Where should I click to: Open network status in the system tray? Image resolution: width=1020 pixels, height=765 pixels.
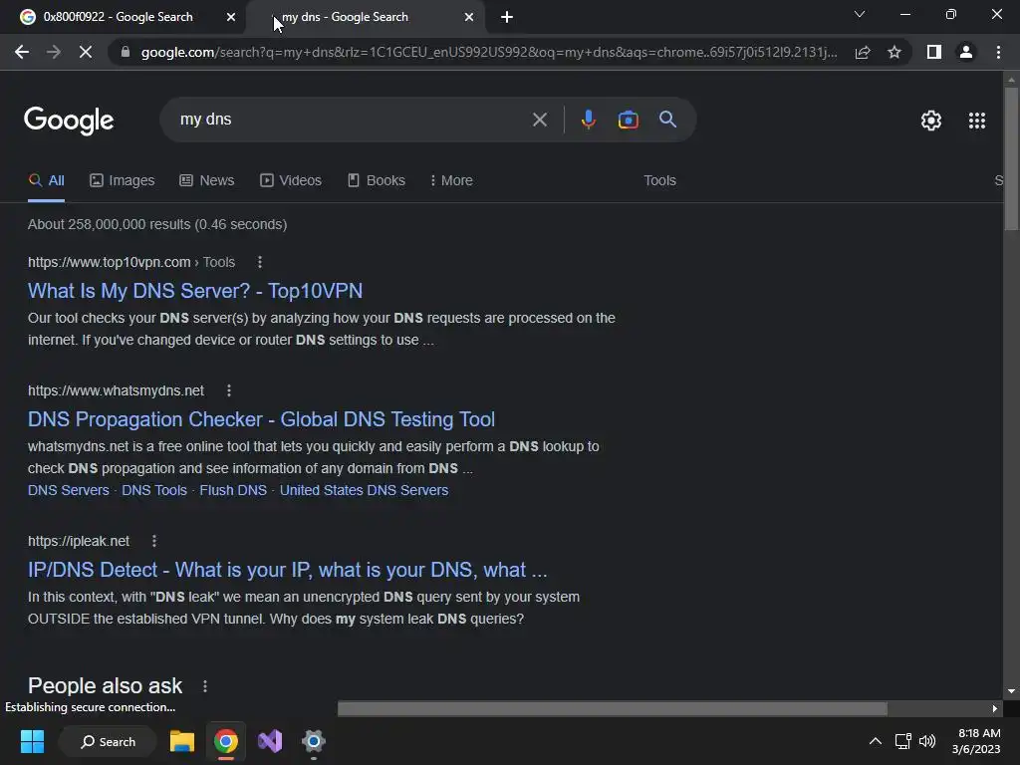(x=902, y=741)
